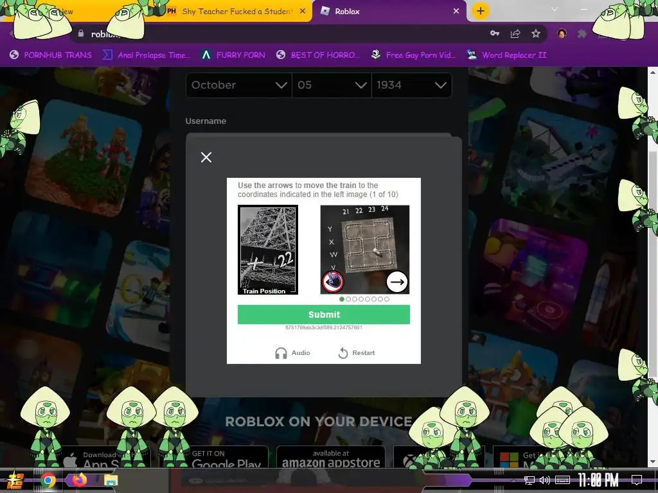This screenshot has height=493, width=658.
Task: Click the amazon appstore badge
Action: 331,457
